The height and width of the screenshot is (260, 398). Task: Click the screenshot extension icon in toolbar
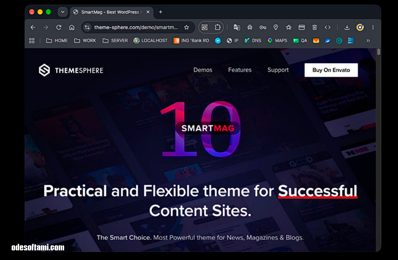pyautogui.click(x=205, y=27)
